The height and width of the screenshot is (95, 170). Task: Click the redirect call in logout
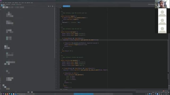click(71, 22)
